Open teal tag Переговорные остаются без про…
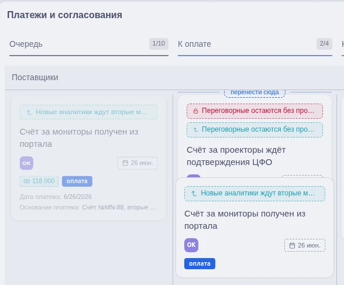Image resolution: width=344 pixels, height=285 pixels. point(254,130)
